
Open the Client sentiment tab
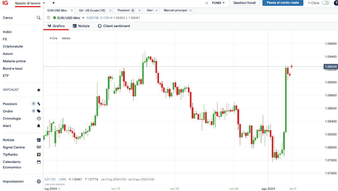[114, 26]
